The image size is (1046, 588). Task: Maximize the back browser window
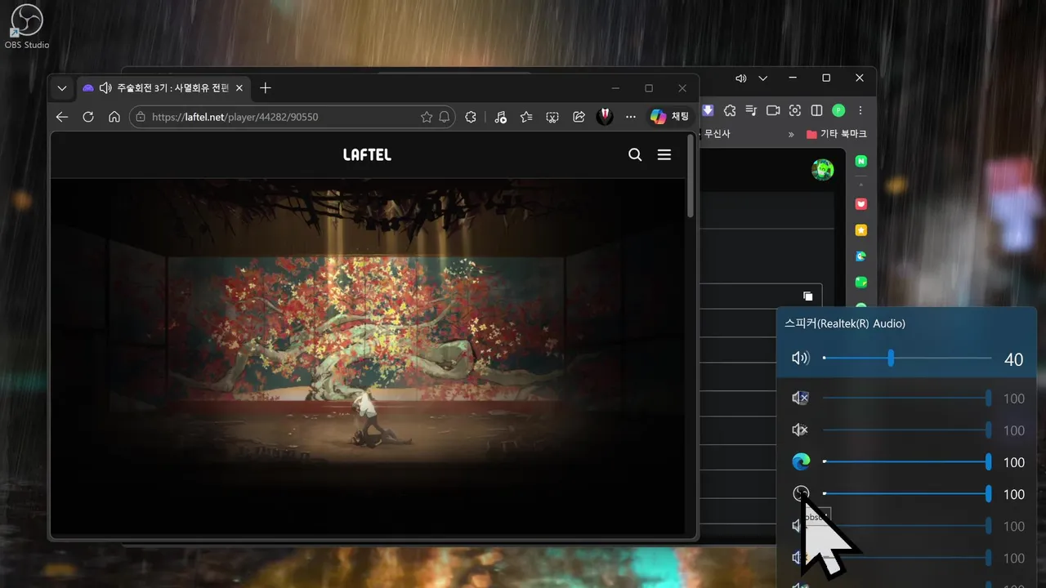[826, 78]
